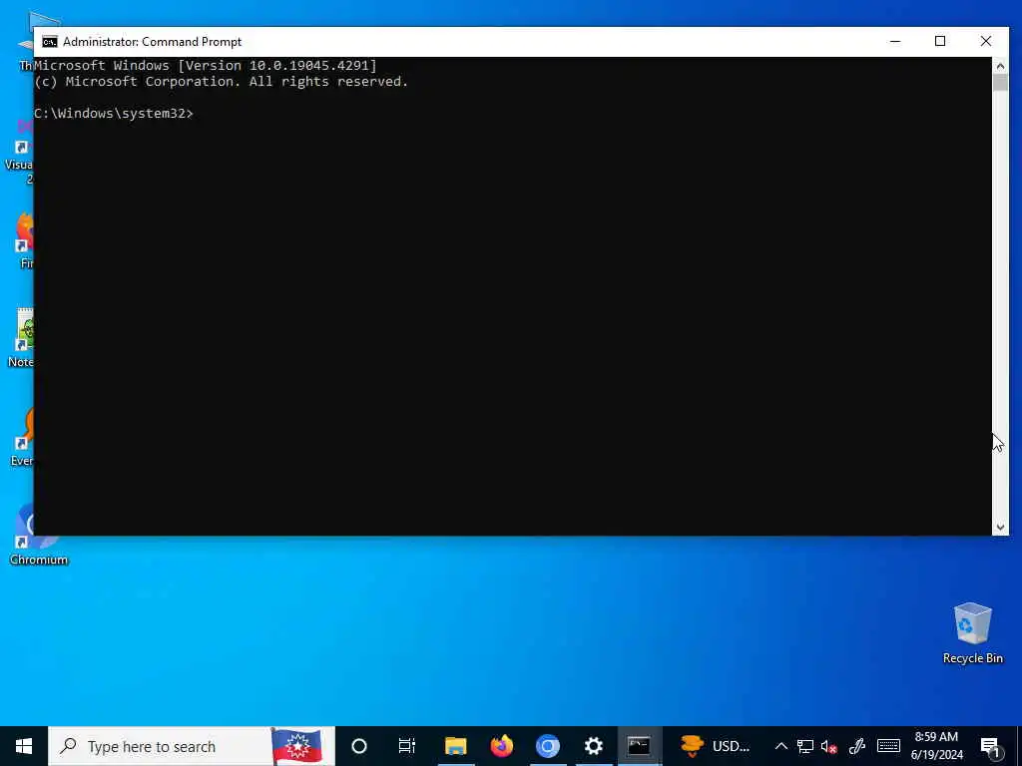
Task: Select the Recycle Bin desktop icon
Action: 972,633
